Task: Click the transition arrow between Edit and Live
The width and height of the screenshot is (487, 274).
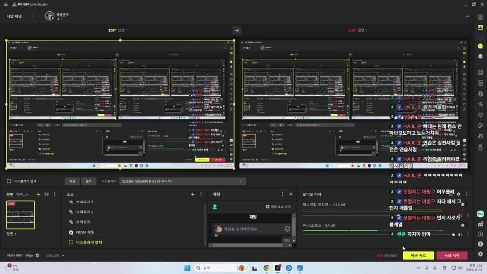Action: click(237, 30)
